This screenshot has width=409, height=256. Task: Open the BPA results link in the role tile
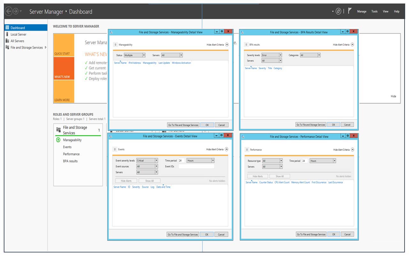coord(70,161)
